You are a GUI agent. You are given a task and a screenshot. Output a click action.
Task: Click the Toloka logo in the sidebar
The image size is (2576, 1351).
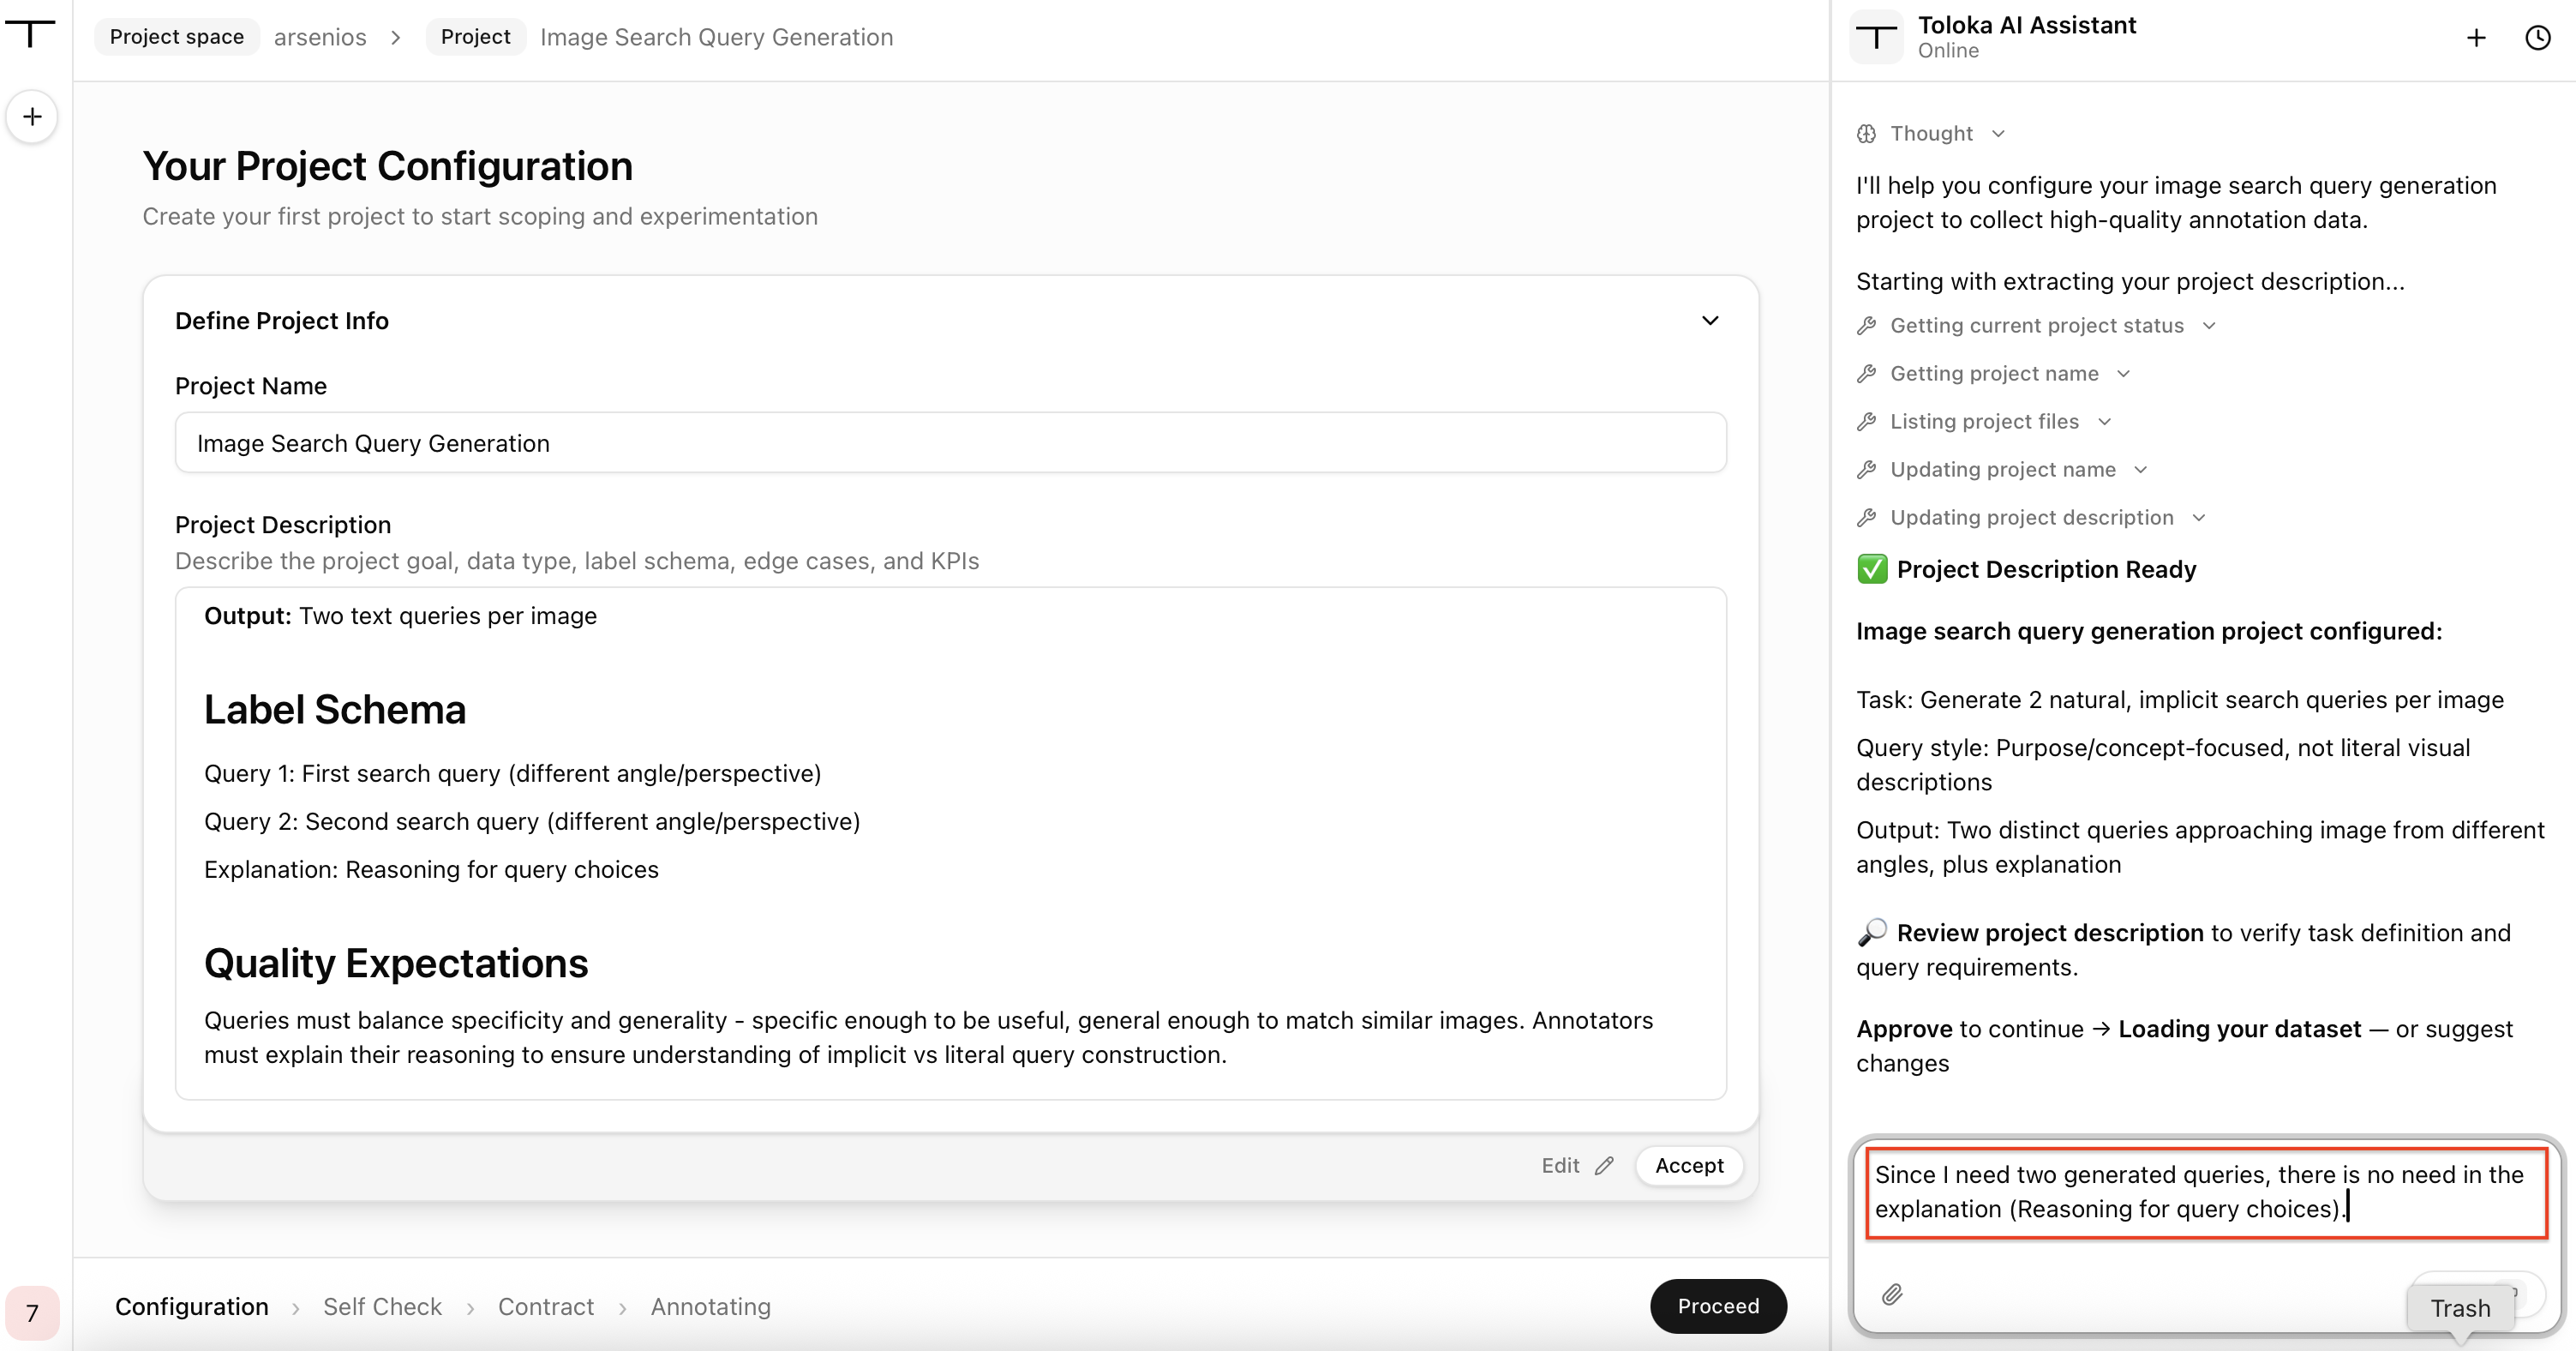[31, 35]
